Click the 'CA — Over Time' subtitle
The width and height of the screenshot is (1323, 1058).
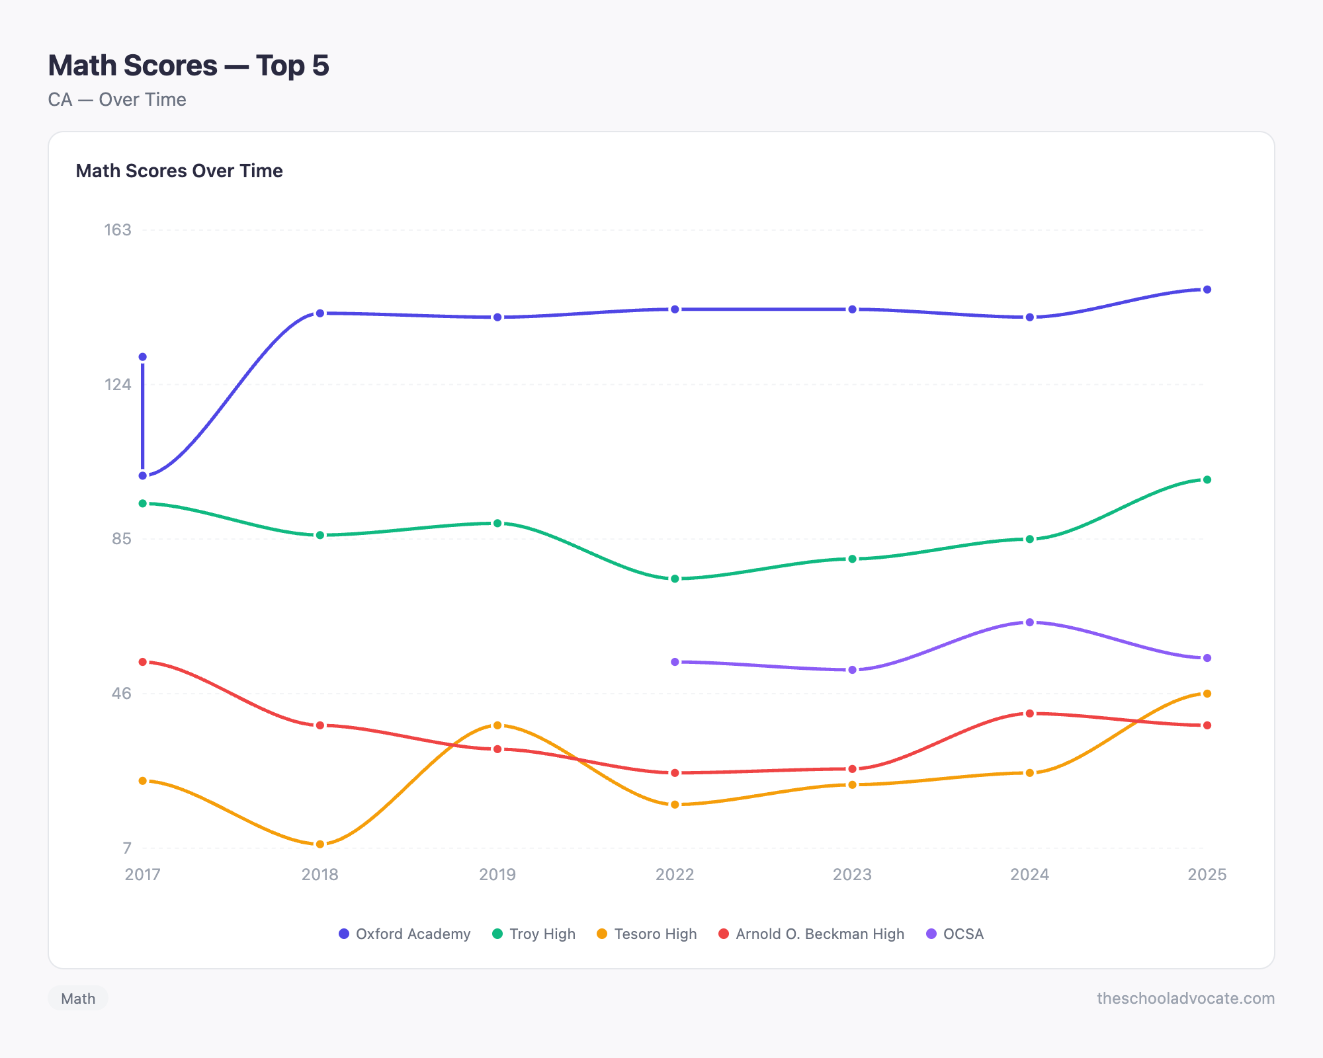pyautogui.click(x=117, y=100)
